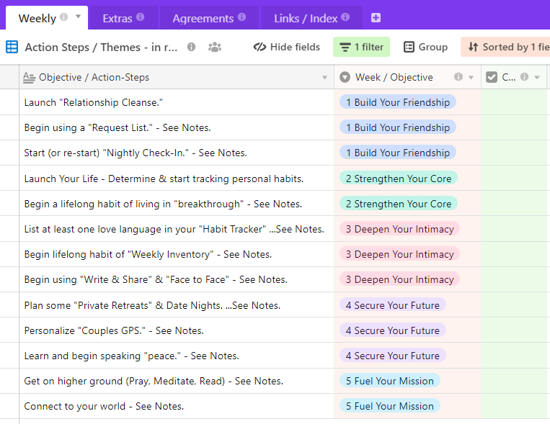This screenshot has height=424, width=550.
Task: Check the box for breakthrough habit row
Action: pos(514,204)
